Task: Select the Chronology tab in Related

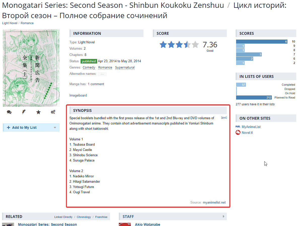Action: [84, 217]
